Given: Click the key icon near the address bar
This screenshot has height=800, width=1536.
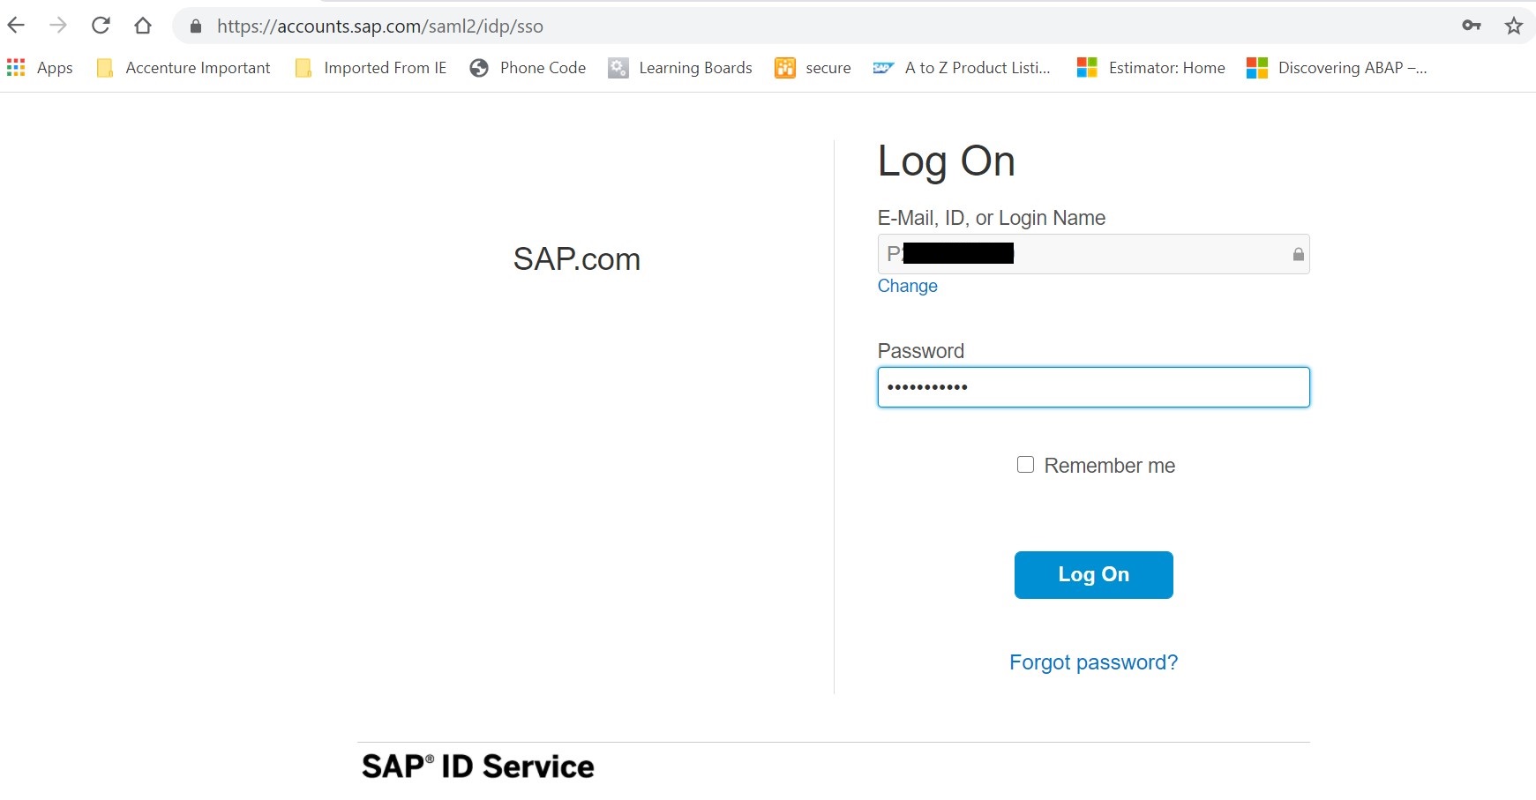Looking at the screenshot, I should [x=1471, y=26].
